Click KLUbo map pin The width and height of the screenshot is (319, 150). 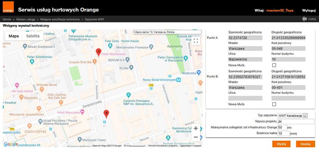(x=131, y=68)
